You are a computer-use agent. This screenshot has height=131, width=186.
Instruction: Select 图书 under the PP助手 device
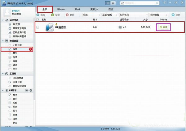pos(15,111)
